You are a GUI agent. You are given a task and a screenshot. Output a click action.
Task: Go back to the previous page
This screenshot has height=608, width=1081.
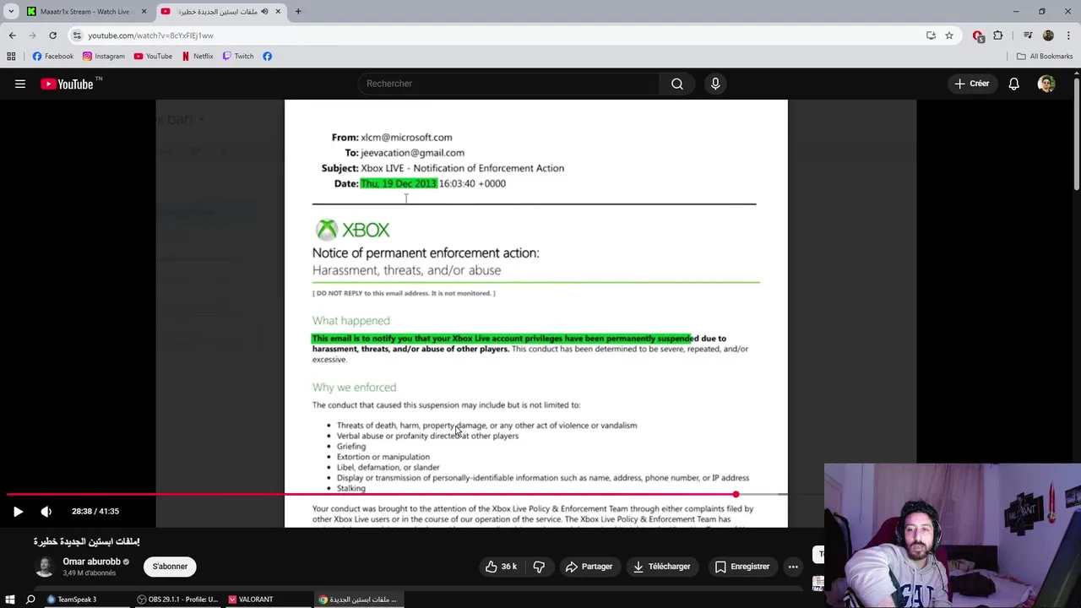click(x=12, y=35)
